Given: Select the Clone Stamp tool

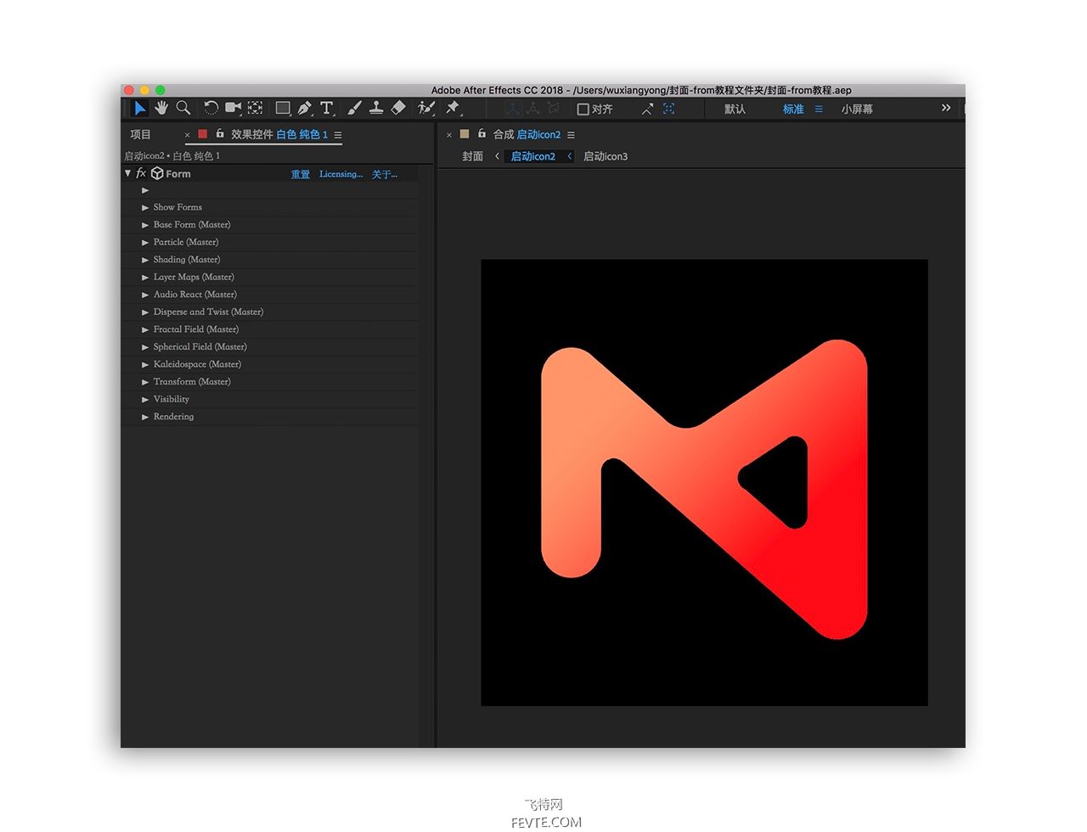Looking at the screenshot, I should coord(376,108).
